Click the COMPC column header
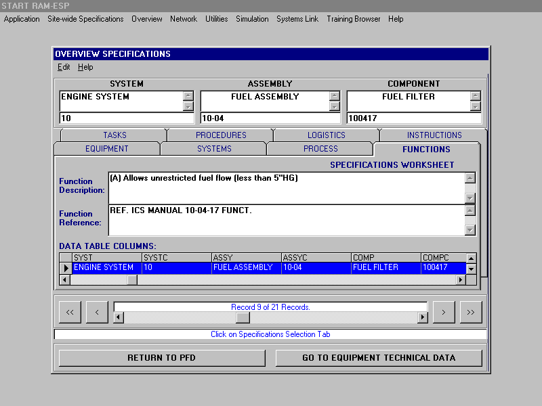The image size is (542, 406). (444, 258)
